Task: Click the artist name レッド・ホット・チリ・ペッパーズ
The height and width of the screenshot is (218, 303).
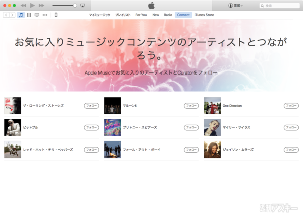Action: [48, 150]
